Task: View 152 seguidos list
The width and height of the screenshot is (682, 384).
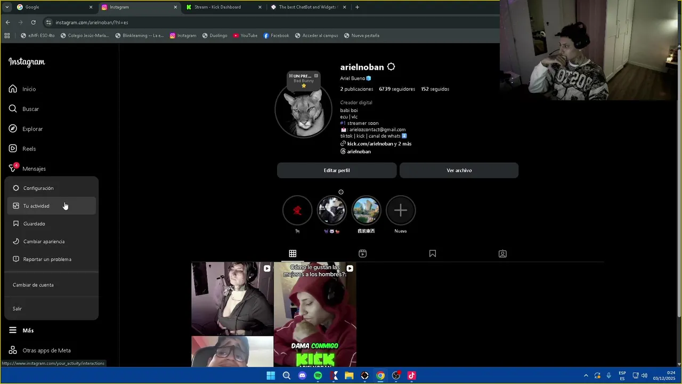Action: (435, 89)
